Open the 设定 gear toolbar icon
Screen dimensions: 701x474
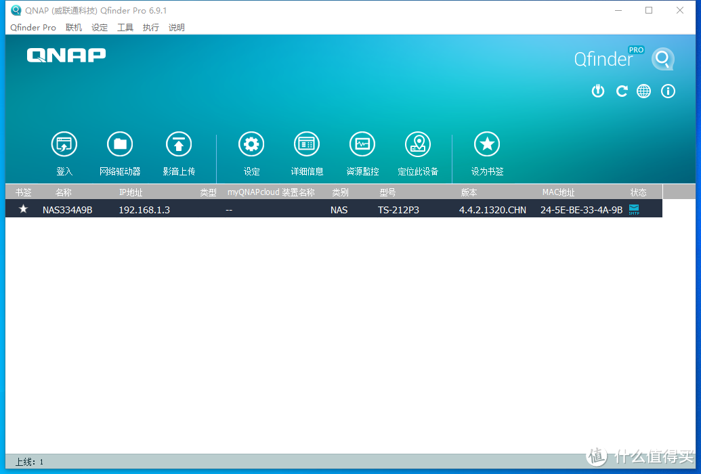[x=251, y=144]
